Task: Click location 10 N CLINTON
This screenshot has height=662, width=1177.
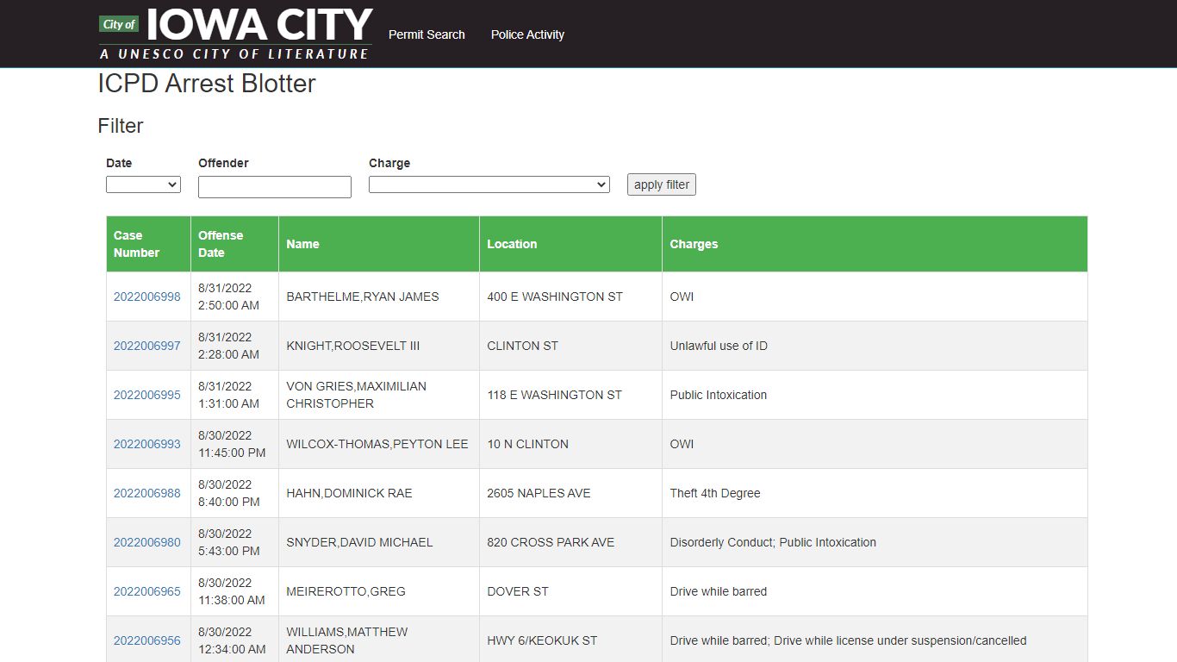Action: pos(527,444)
